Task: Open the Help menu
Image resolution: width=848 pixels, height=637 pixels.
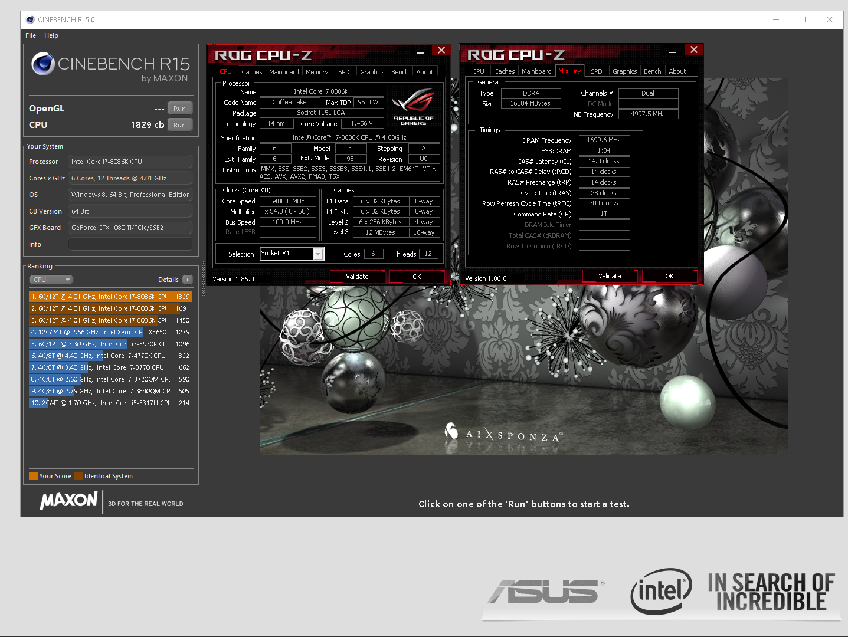Action: click(x=51, y=35)
